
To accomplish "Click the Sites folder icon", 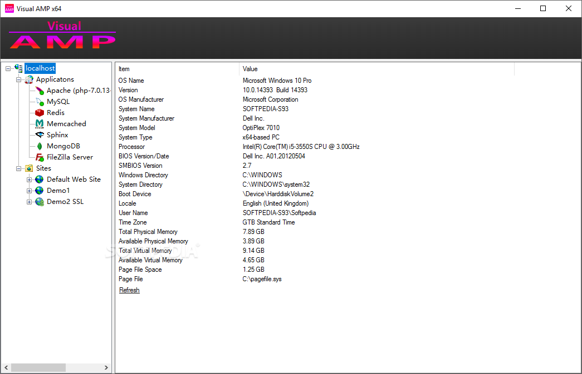I will 30,168.
